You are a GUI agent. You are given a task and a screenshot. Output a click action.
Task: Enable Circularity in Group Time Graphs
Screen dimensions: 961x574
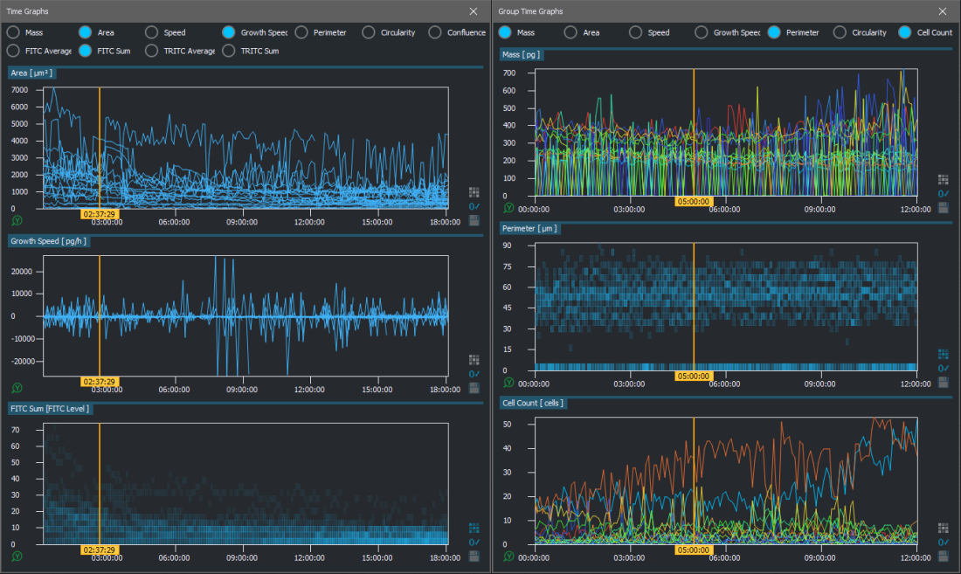click(x=840, y=32)
